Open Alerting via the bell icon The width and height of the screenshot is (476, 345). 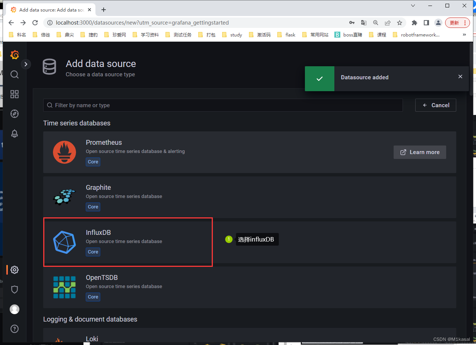15,134
